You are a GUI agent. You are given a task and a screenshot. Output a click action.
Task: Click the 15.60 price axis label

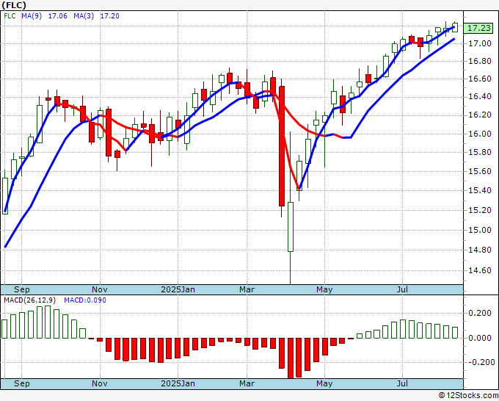(x=480, y=171)
